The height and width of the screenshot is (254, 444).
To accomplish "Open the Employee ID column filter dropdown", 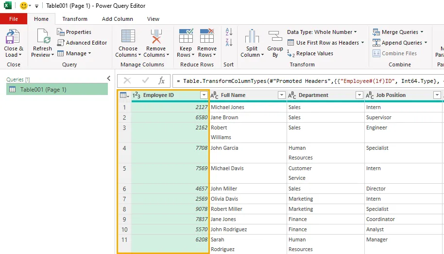I will pyautogui.click(x=204, y=95).
